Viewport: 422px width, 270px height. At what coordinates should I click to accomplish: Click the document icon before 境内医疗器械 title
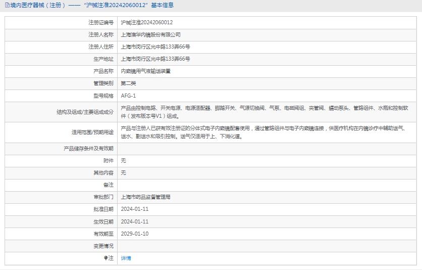pos(5,5)
